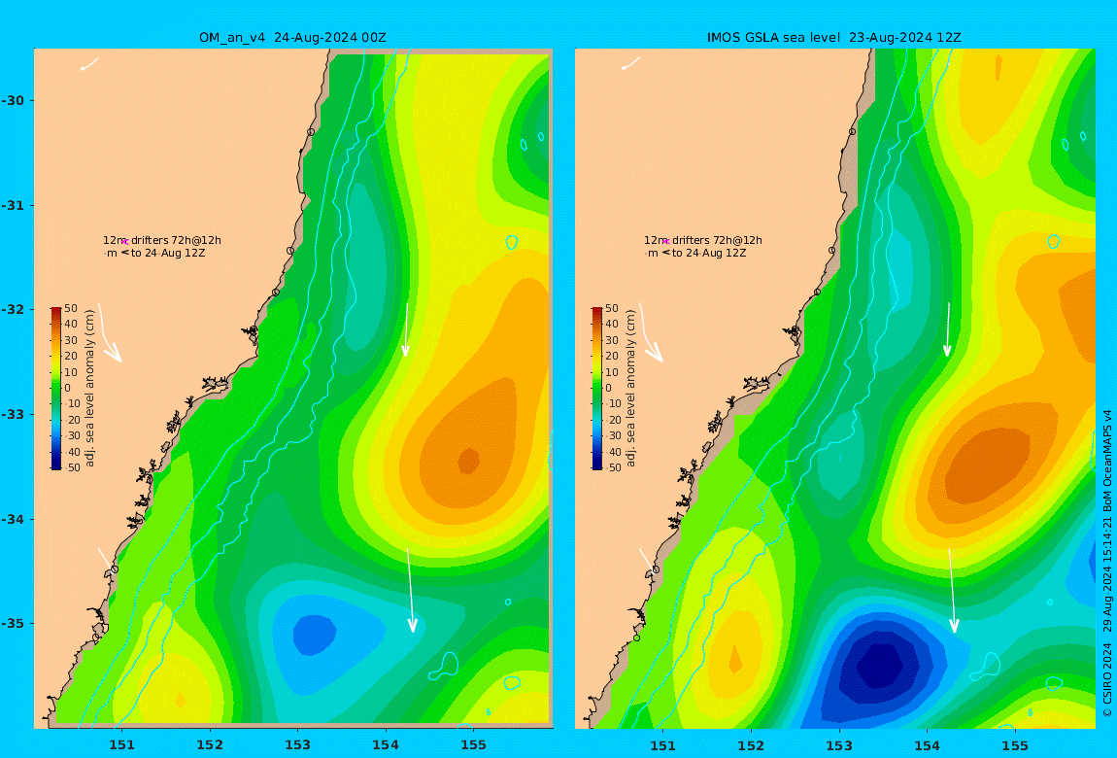Select the -34 latitude axis label
Screen dimensions: 1117x758
(x=13, y=519)
